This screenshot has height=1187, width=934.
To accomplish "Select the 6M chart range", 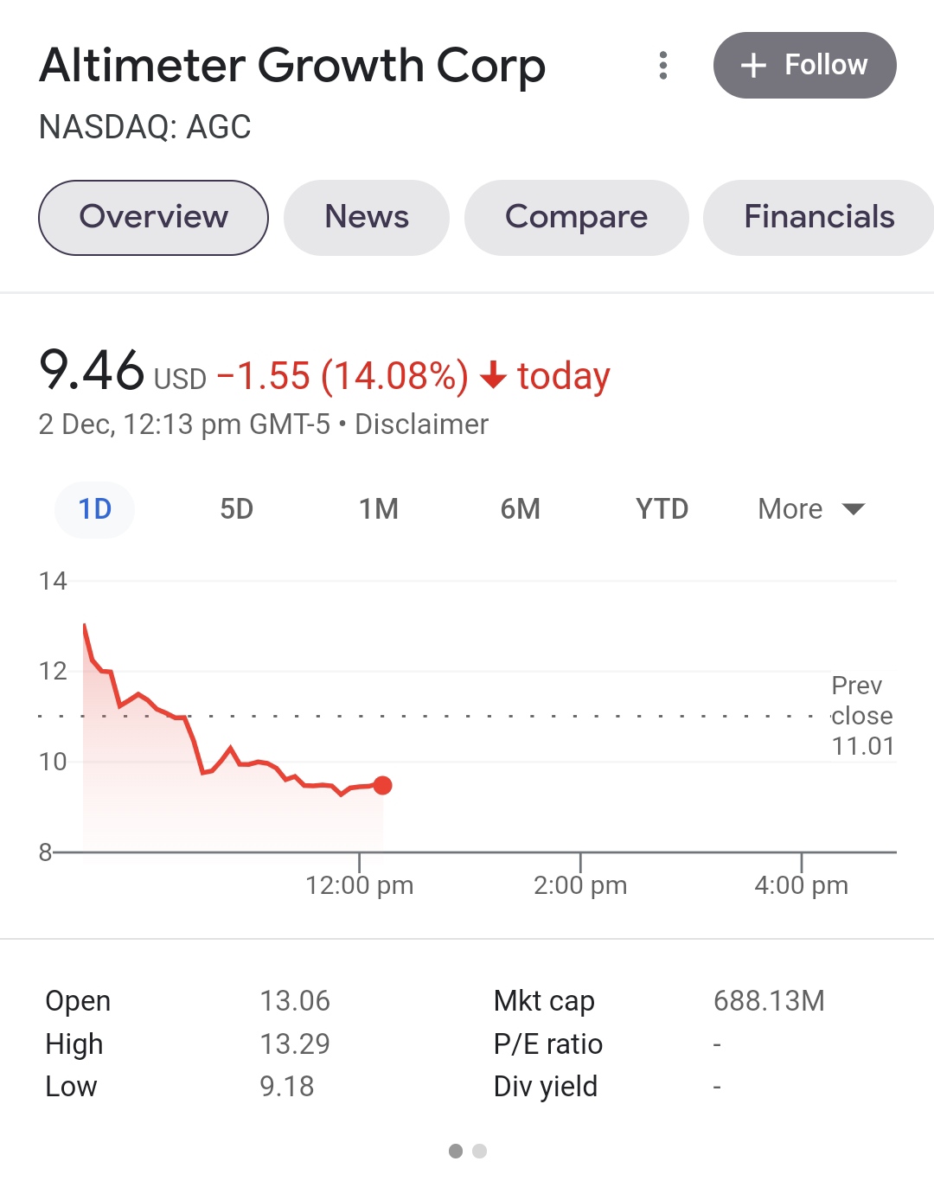I will point(520,509).
